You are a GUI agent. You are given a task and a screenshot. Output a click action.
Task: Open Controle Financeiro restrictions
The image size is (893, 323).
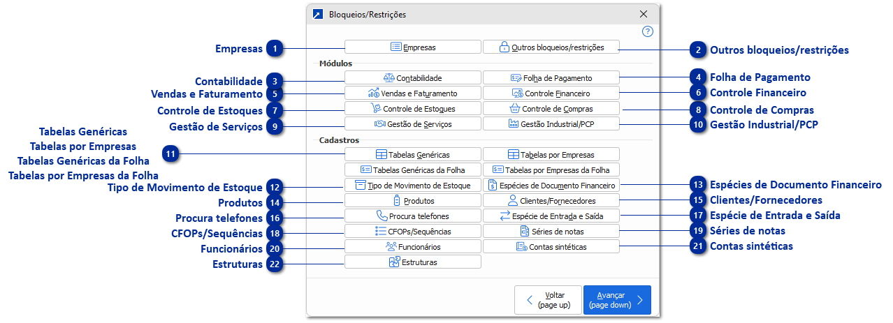coord(551,93)
